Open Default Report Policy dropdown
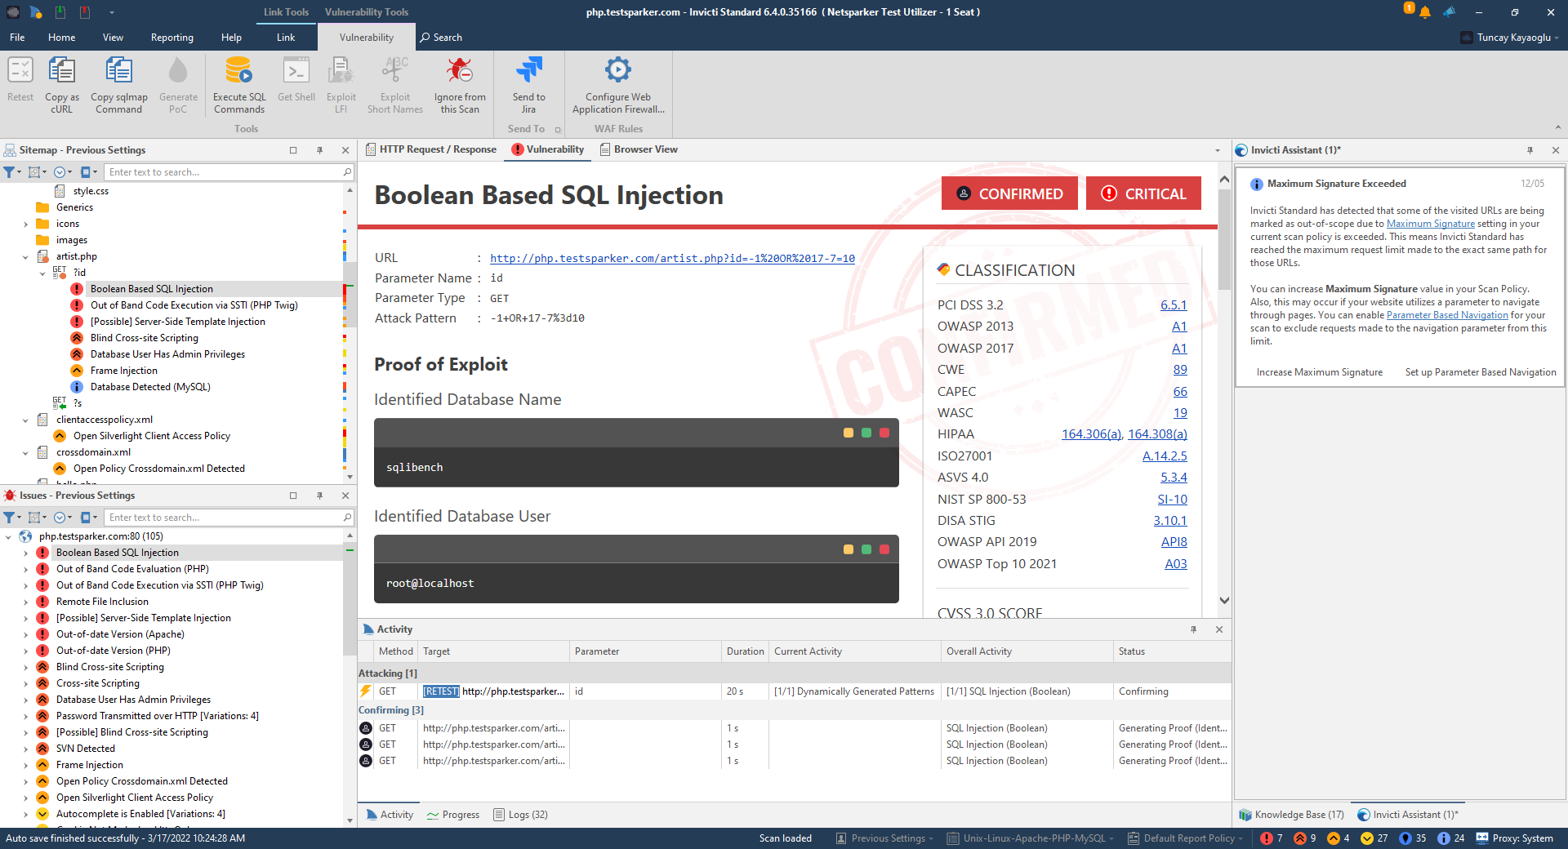The height and width of the screenshot is (849, 1568). tap(1185, 838)
